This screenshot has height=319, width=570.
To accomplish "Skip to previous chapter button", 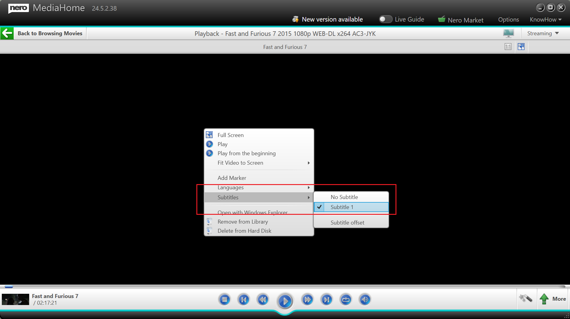I will [244, 300].
